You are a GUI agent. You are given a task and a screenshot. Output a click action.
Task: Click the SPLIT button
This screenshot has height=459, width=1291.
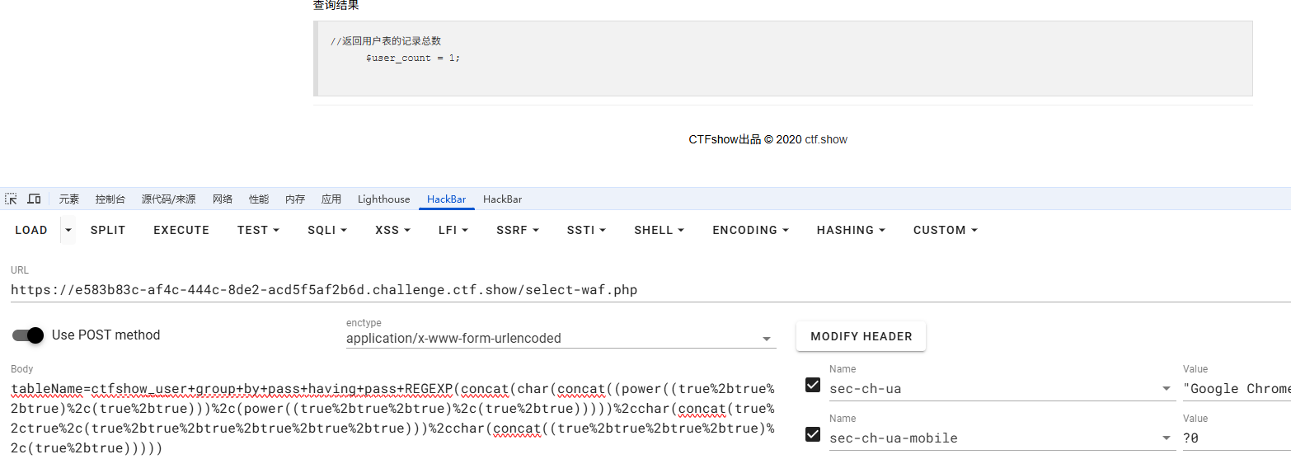pos(108,230)
